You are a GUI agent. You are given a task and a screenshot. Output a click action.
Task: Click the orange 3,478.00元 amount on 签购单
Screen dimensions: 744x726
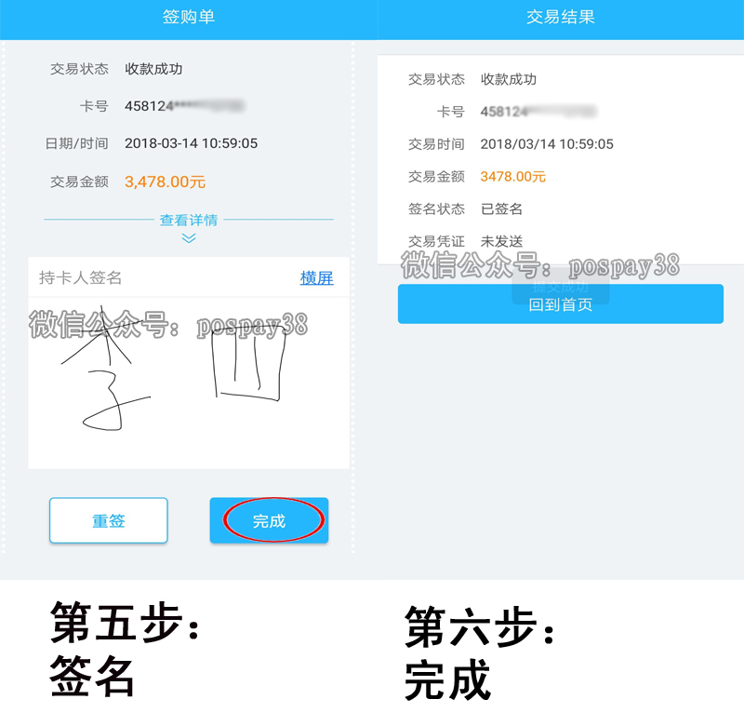point(166,181)
